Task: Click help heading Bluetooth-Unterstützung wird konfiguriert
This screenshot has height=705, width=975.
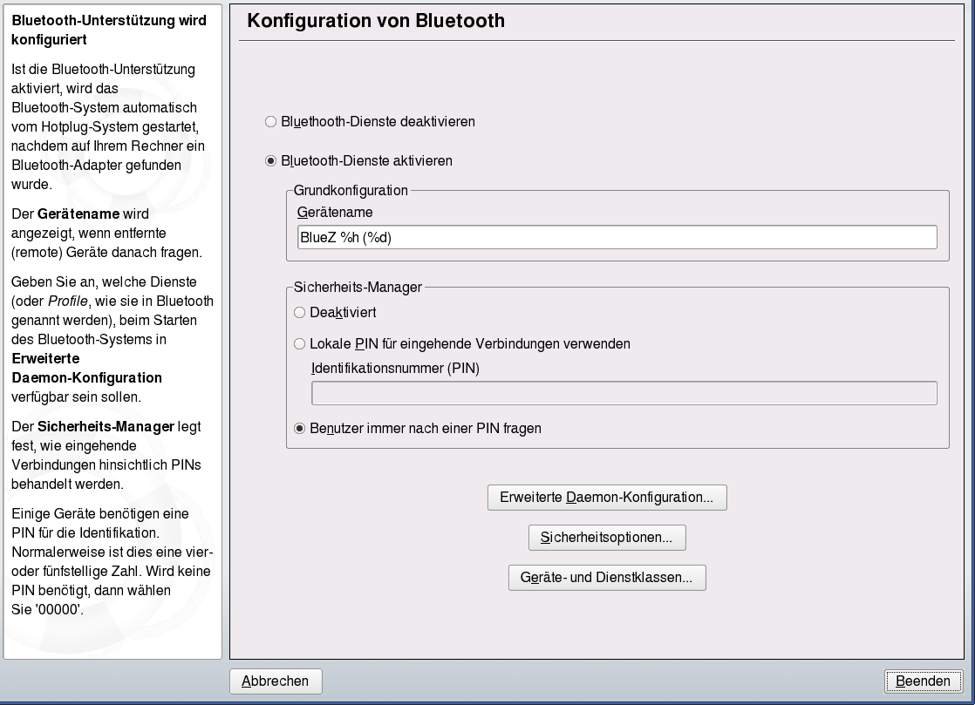Action: pos(109,30)
